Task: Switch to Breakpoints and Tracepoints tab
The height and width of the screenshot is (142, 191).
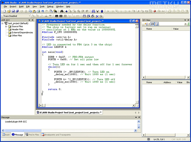Action: point(56,135)
